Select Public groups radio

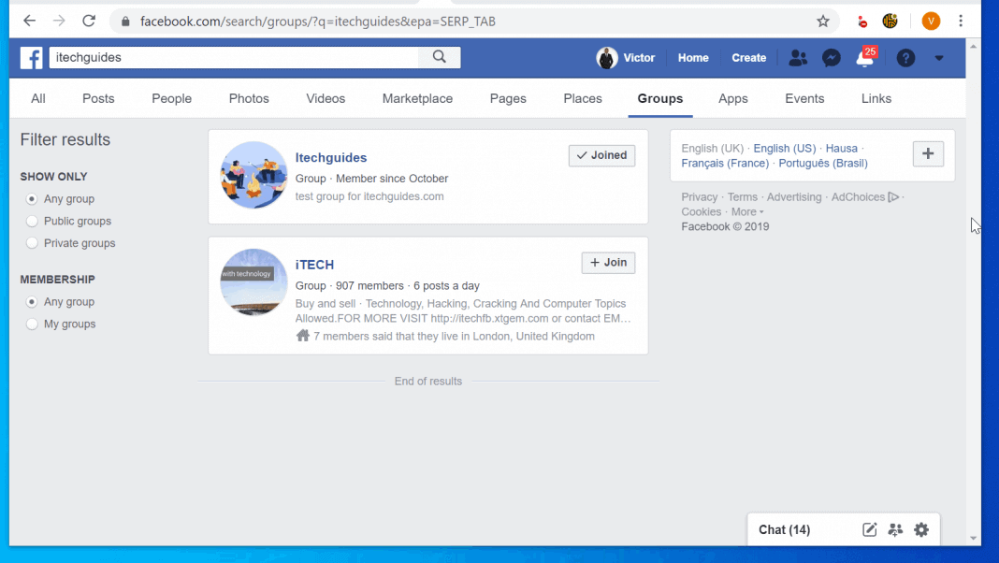pos(32,222)
